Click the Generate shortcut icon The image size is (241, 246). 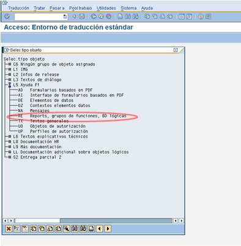pos(189,17)
